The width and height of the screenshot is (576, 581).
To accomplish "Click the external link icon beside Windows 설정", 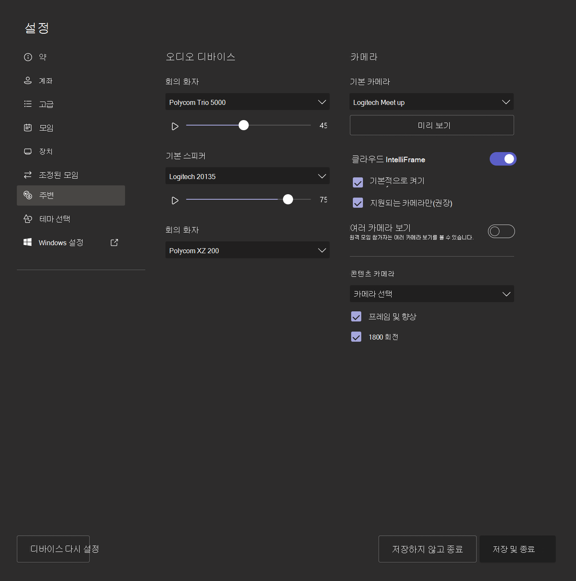I will click(x=114, y=242).
